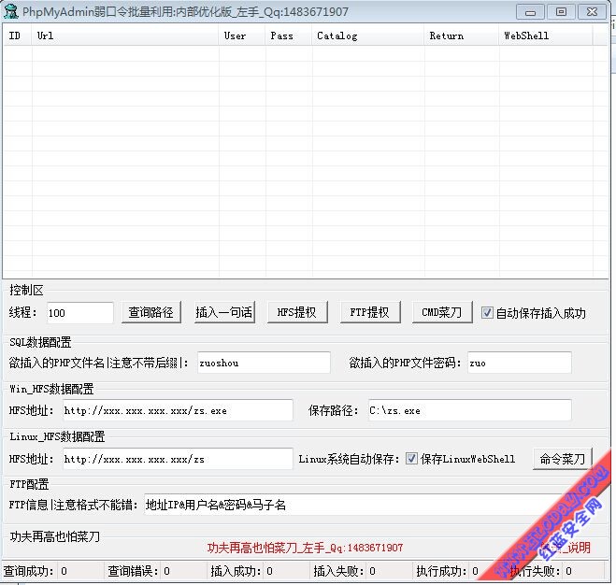Click the 查询错误: 0 status entry

point(138,571)
